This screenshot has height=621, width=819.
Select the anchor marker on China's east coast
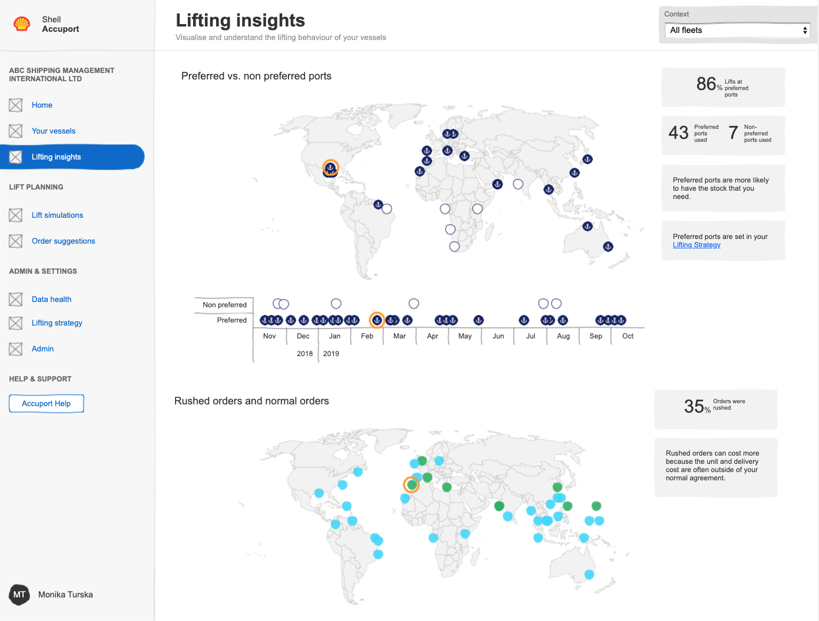[x=575, y=172]
